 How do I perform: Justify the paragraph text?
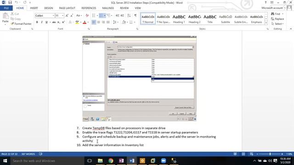click(108, 22)
